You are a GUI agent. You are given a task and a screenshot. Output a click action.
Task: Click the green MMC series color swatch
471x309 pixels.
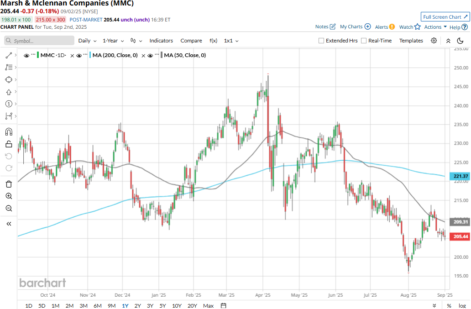pyautogui.click(x=38, y=55)
